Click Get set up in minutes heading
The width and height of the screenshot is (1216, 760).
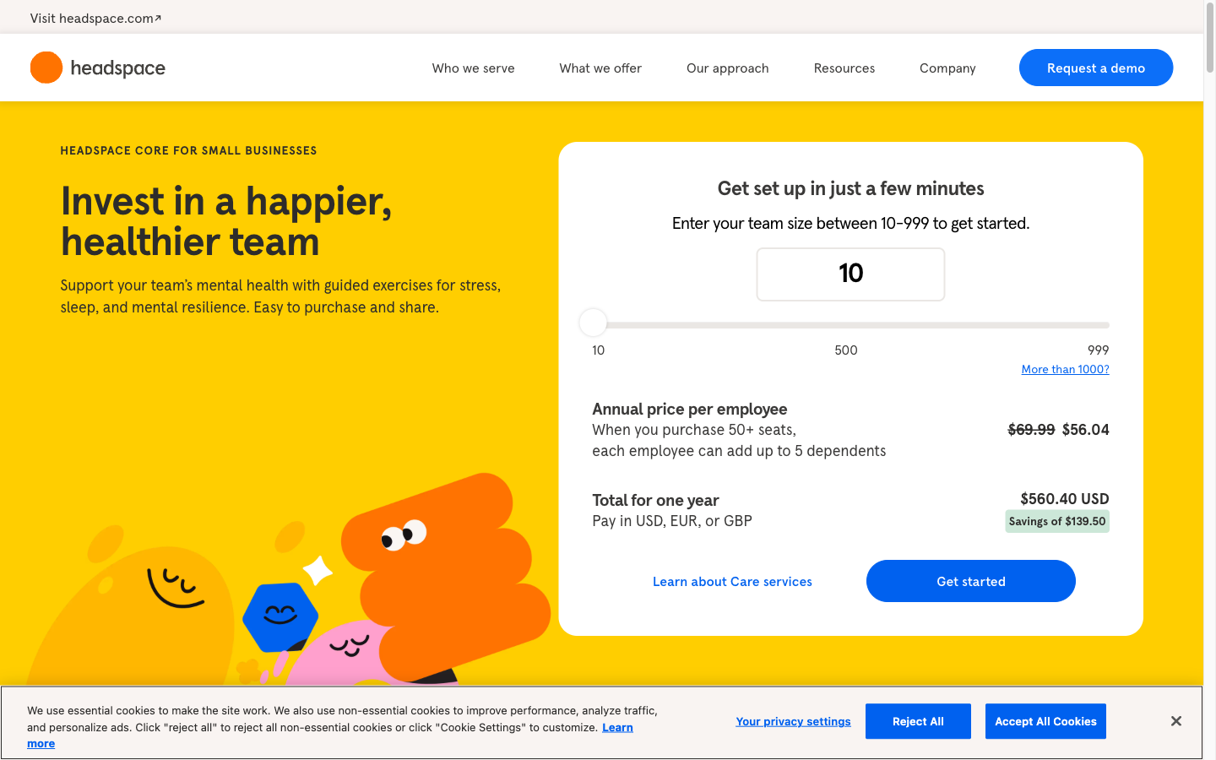(x=850, y=189)
